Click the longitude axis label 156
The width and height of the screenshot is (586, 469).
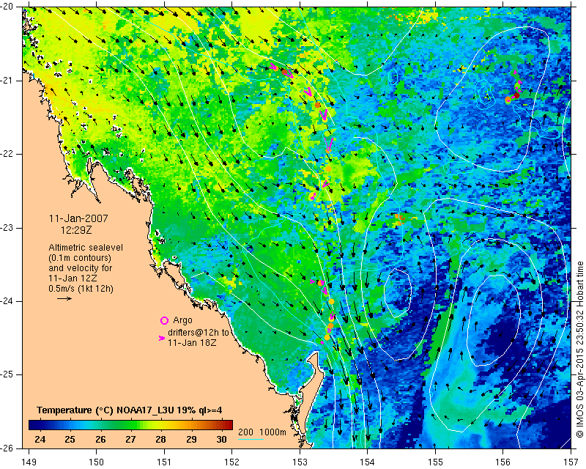[503, 462]
